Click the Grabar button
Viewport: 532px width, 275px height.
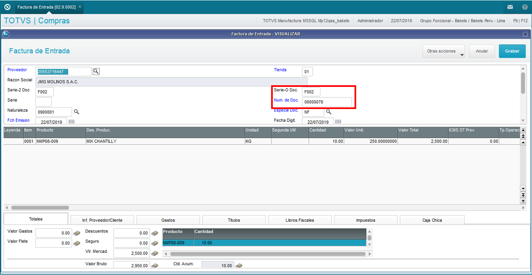(512, 51)
